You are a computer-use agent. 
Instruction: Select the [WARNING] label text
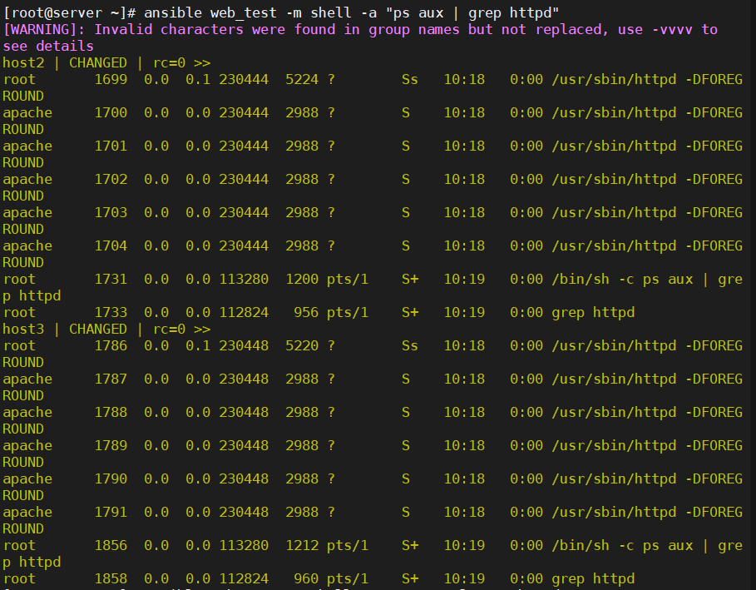click(40, 30)
